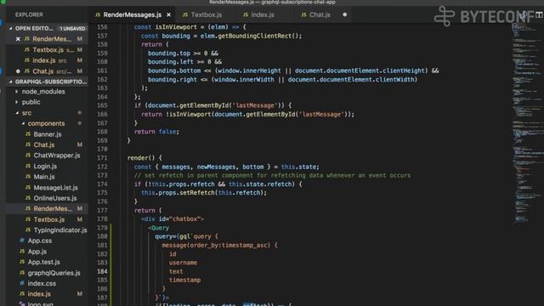Open the Chat.js editor tab
Screen dimensions: 544x306
click(320, 15)
